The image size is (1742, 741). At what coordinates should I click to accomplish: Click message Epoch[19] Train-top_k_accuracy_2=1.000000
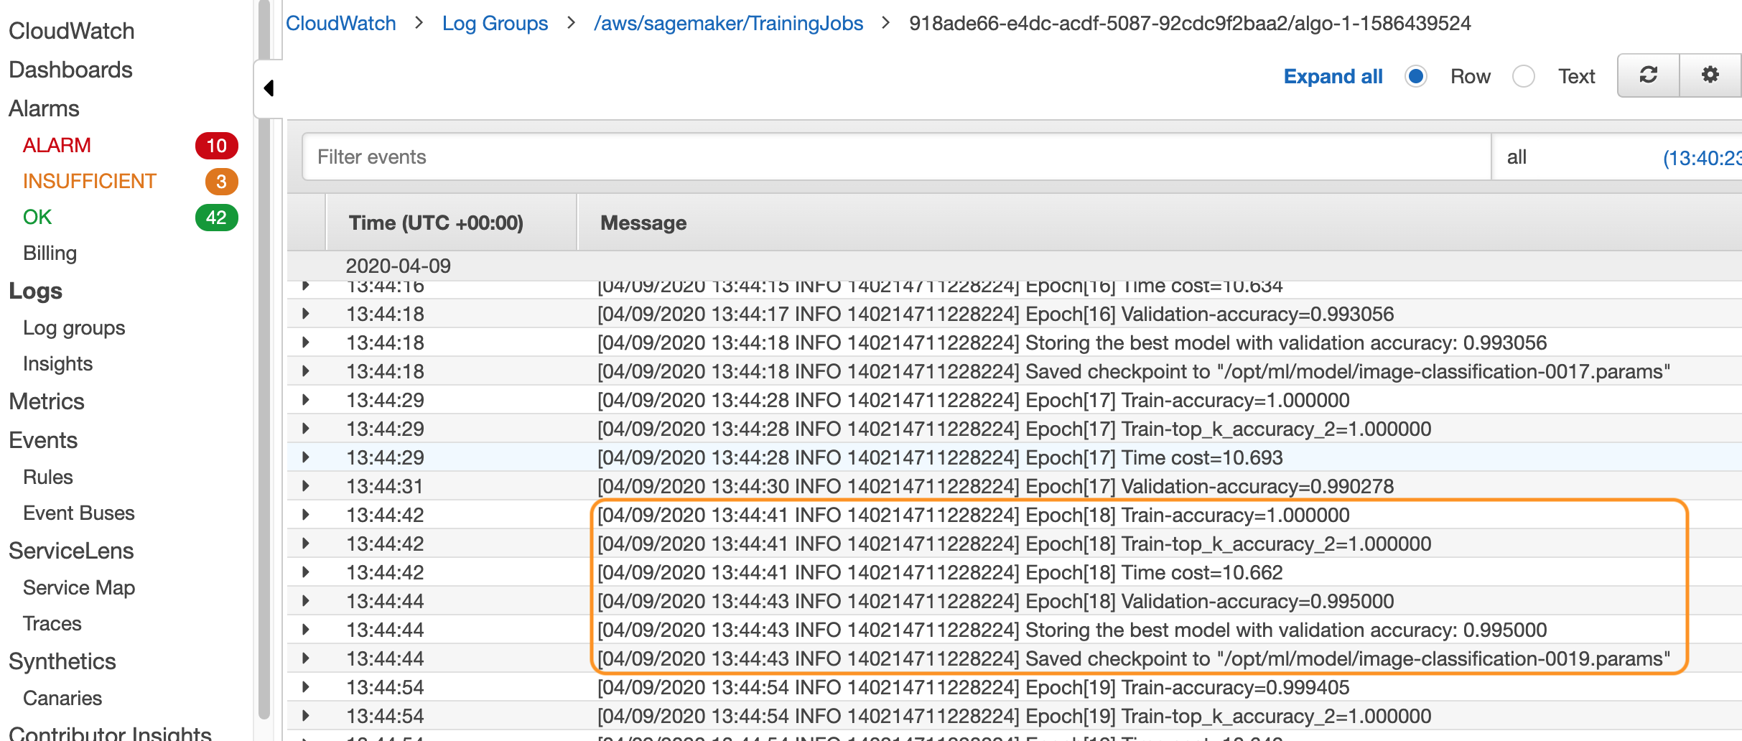point(1014,716)
